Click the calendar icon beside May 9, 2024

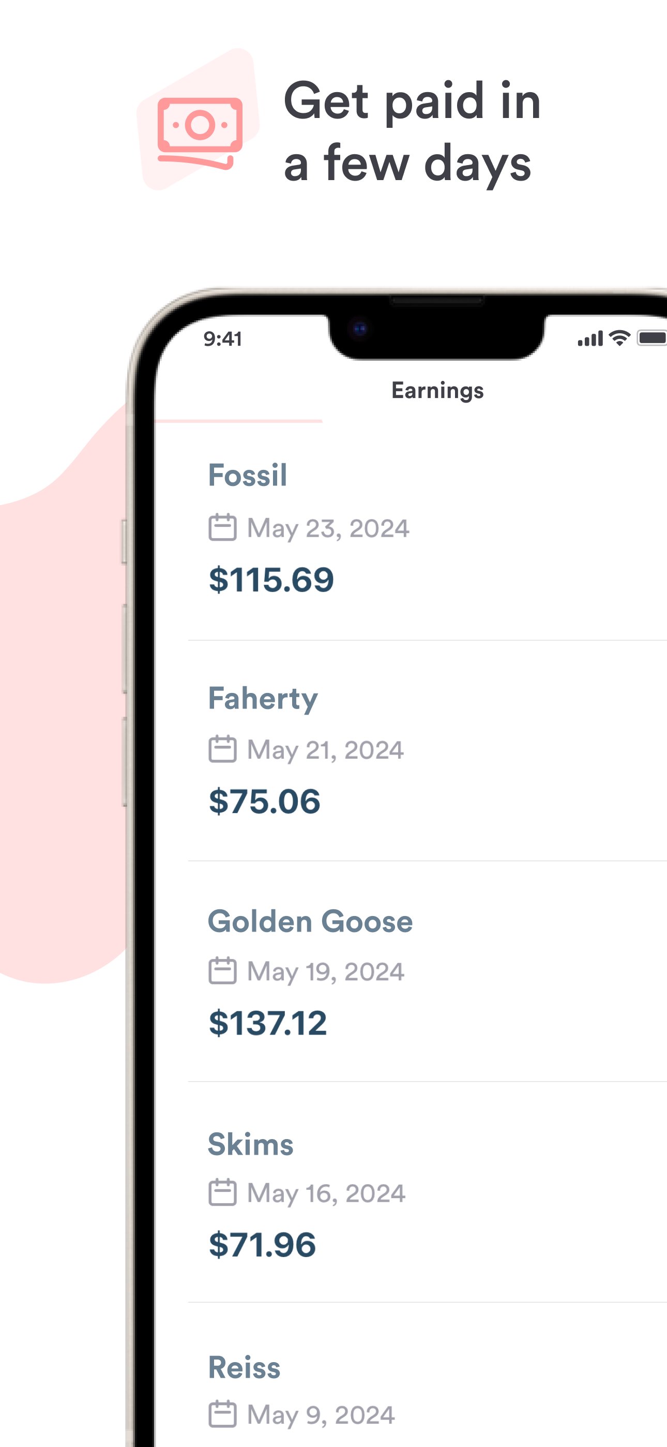point(222,1414)
